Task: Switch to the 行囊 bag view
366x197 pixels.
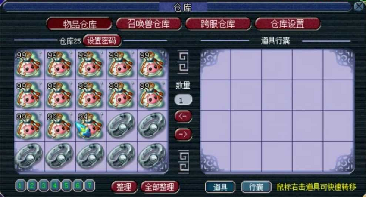Action: coord(256,187)
